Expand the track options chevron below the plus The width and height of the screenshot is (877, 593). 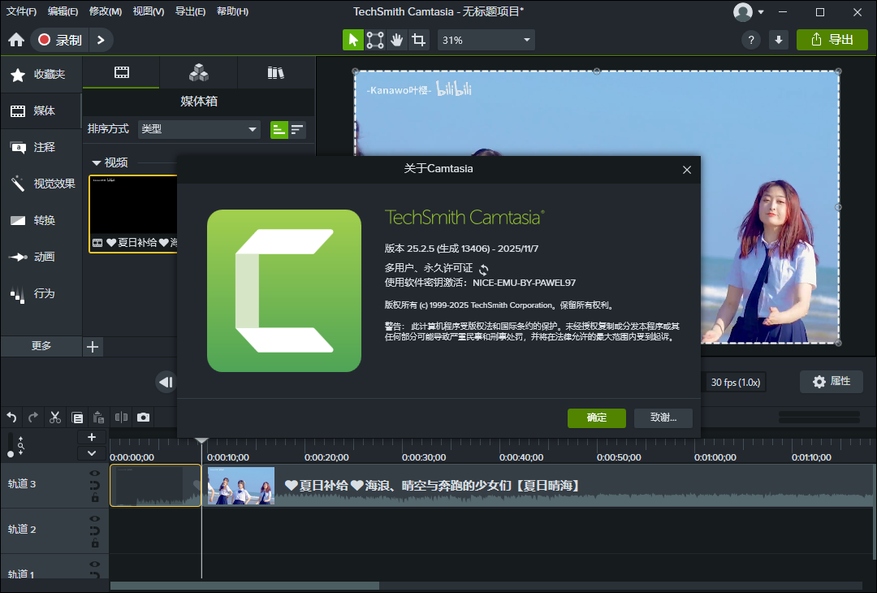(92, 453)
